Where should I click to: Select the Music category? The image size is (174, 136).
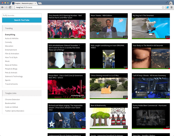[7, 61]
